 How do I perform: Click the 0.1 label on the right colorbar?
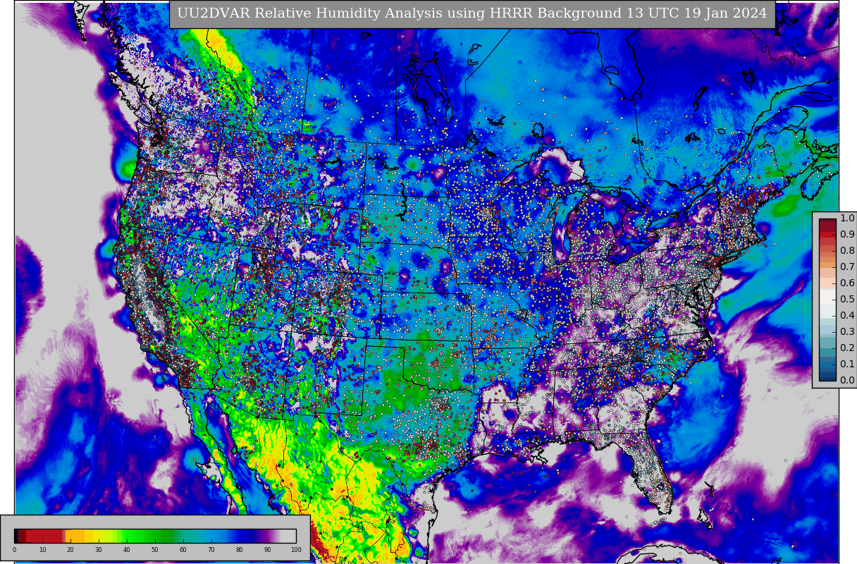tap(847, 364)
